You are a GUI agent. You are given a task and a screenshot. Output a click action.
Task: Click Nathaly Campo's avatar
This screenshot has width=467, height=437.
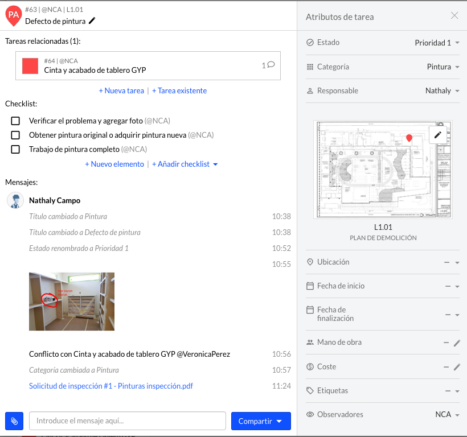tap(15, 200)
